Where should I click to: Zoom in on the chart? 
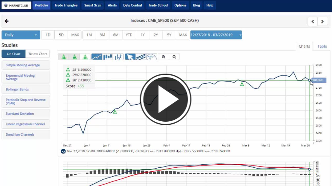click(x=164, y=57)
